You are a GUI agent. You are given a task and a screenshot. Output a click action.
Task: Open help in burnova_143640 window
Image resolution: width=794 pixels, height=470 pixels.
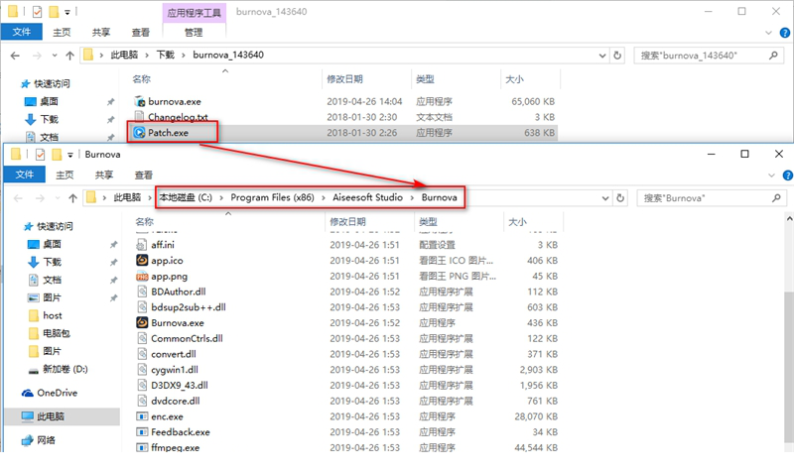[785, 33]
